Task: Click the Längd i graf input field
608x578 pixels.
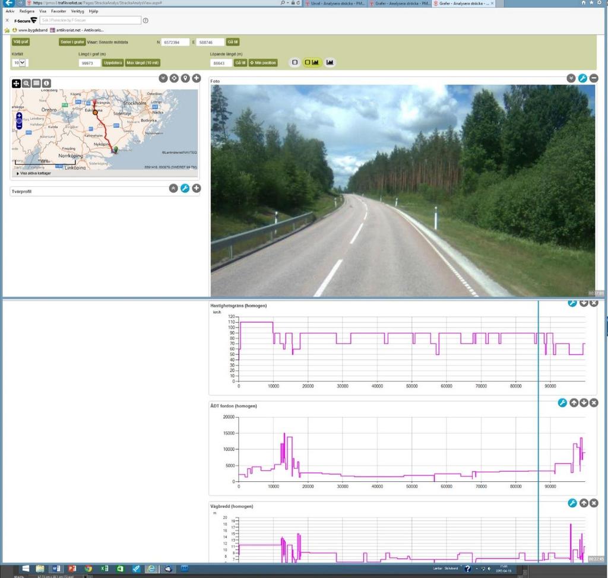Action: 90,63
